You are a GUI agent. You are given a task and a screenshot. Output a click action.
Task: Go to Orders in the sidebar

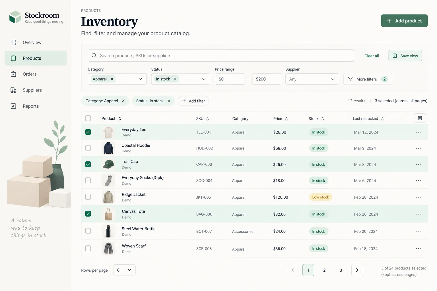36,74
